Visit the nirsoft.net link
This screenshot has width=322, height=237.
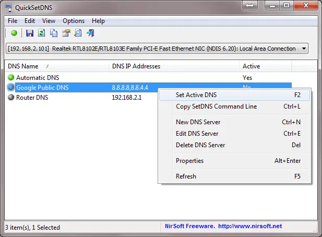coord(250,226)
